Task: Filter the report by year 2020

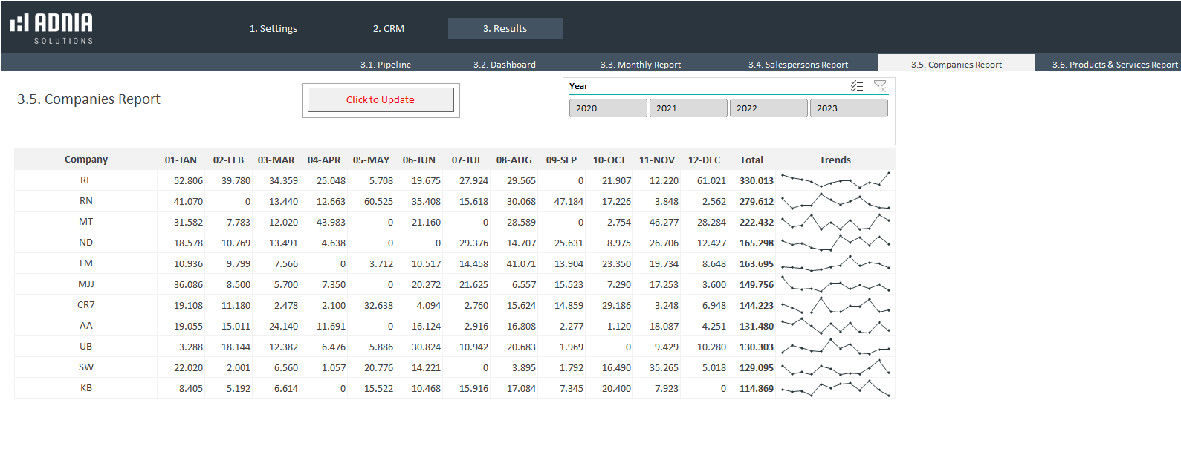Action: point(607,108)
